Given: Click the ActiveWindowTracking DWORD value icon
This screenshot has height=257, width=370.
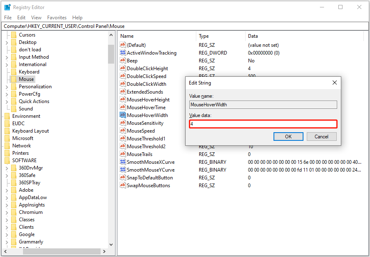Looking at the screenshot, I should pyautogui.click(x=122, y=53).
